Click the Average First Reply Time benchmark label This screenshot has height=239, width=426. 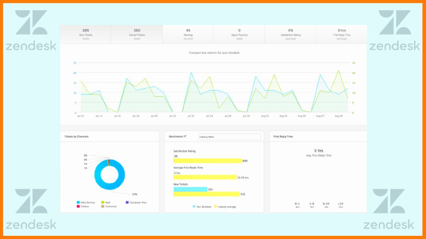click(189, 168)
